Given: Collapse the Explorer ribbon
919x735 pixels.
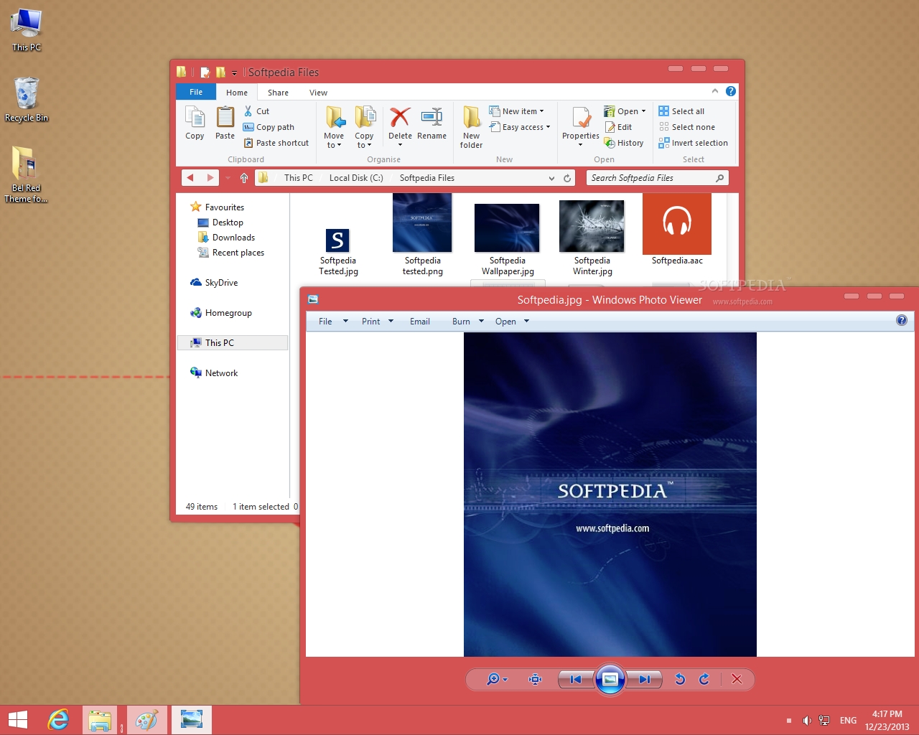Looking at the screenshot, I should 715,91.
